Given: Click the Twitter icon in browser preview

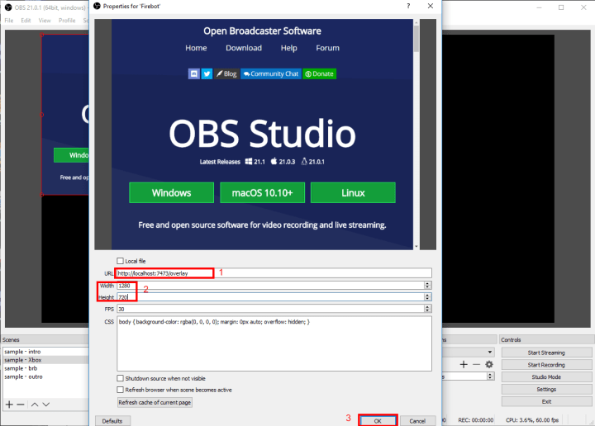Looking at the screenshot, I should (207, 74).
